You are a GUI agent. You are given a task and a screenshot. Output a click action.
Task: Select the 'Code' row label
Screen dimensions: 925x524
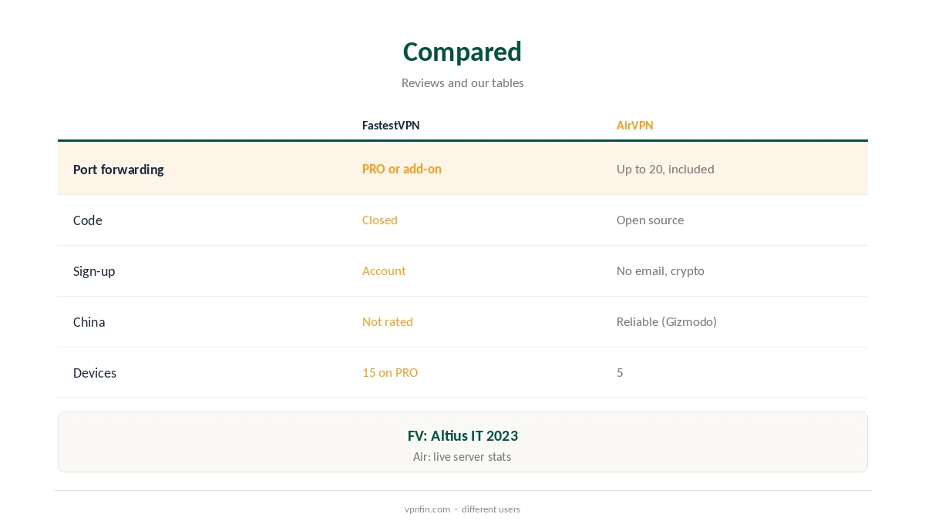88,220
